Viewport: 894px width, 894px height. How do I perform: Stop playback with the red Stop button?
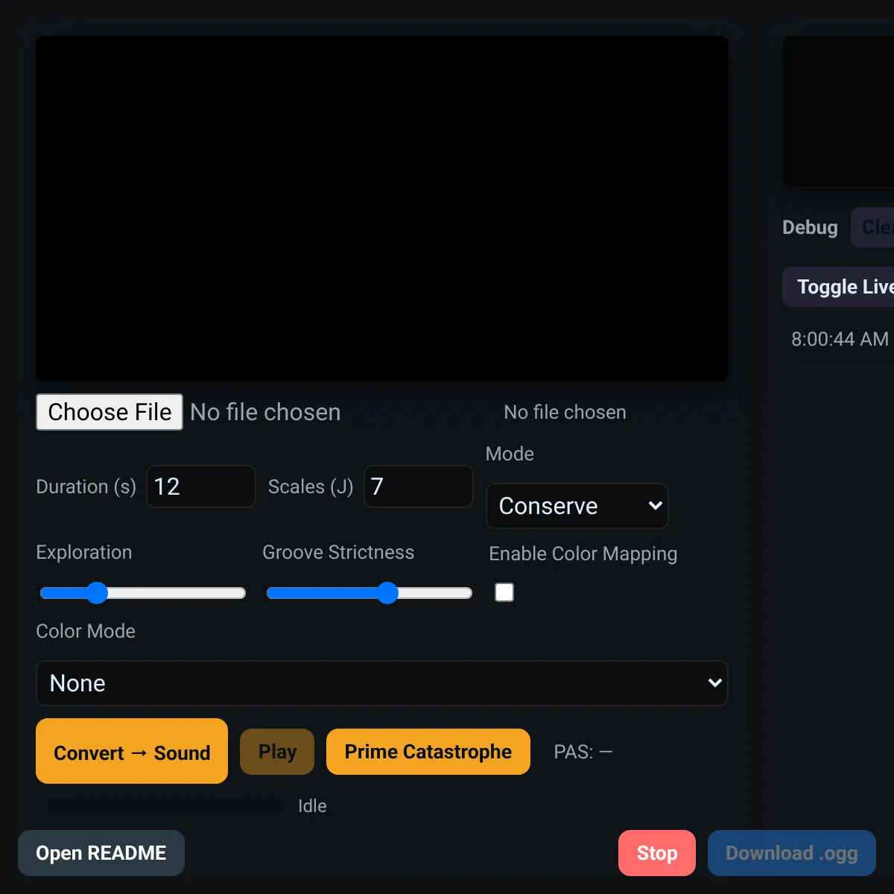[x=657, y=853]
